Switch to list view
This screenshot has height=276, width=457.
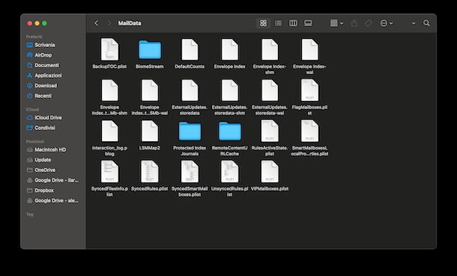tap(279, 23)
